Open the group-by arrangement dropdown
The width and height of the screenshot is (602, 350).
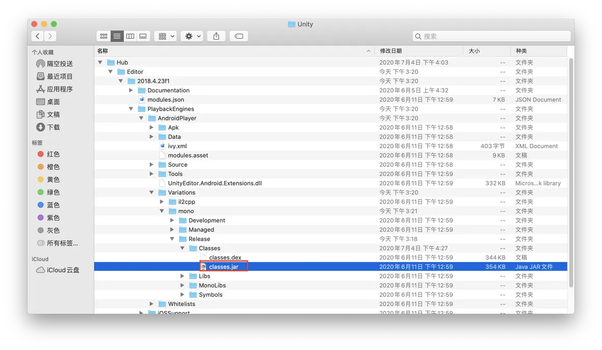click(165, 36)
